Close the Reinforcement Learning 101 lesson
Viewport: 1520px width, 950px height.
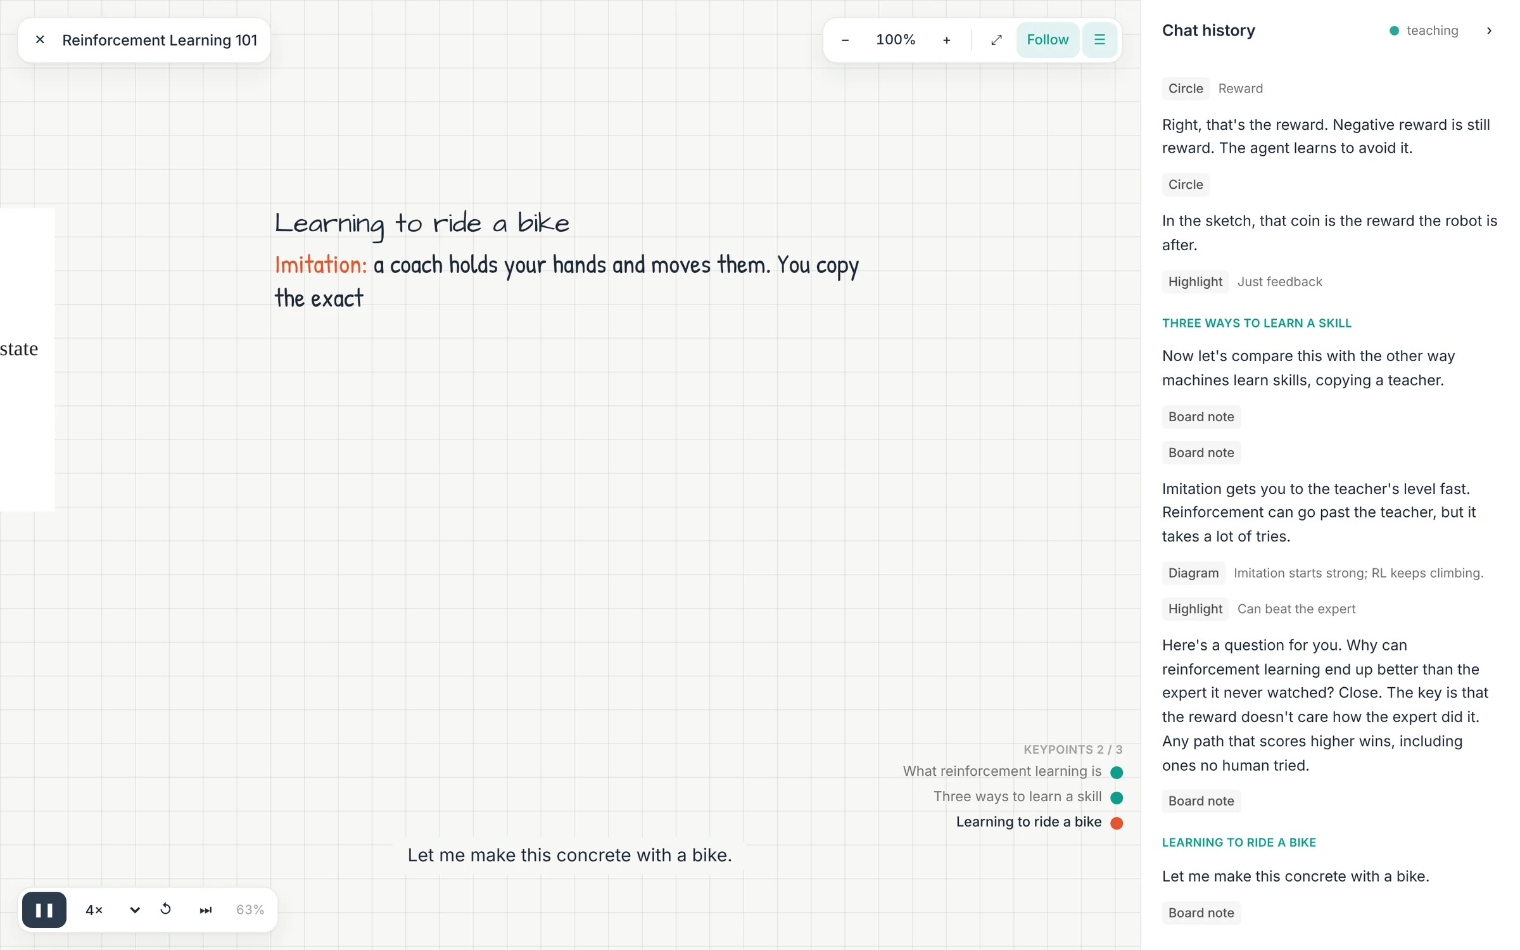(40, 40)
